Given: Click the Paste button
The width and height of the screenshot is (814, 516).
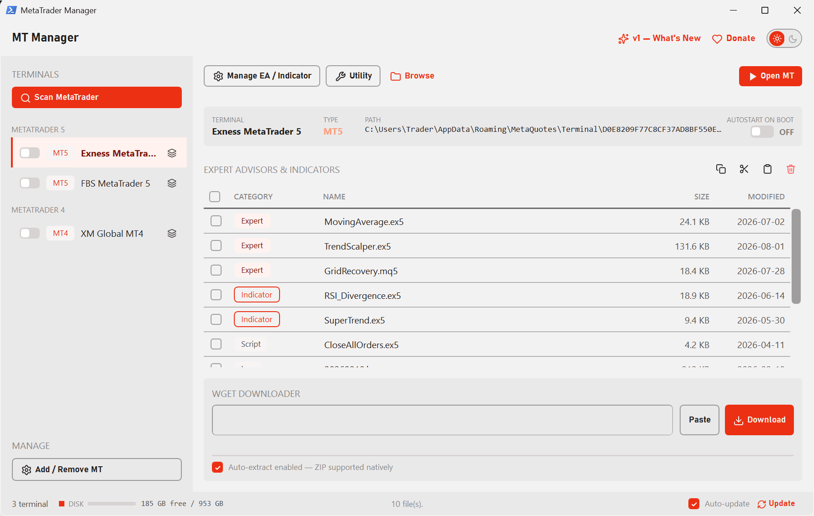Looking at the screenshot, I should click(x=699, y=420).
